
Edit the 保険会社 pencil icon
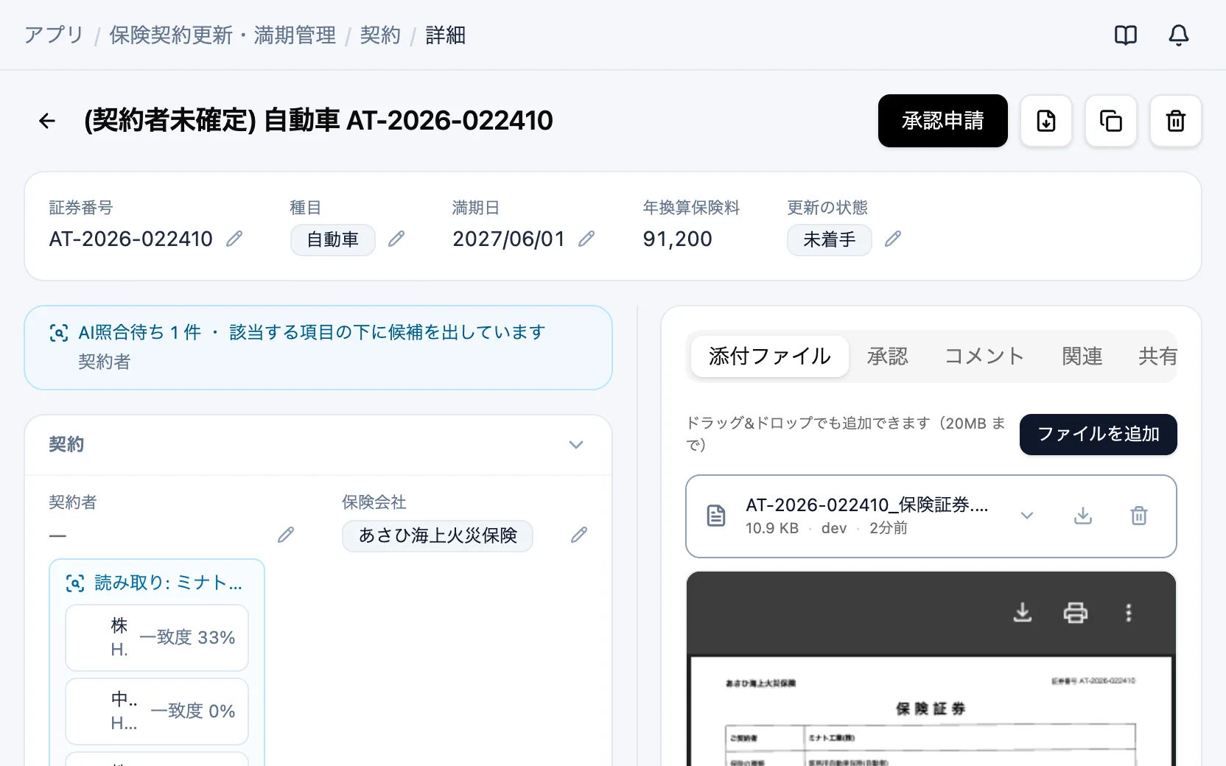tap(579, 535)
